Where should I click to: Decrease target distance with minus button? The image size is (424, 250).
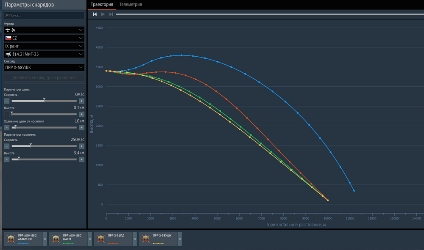7,128
